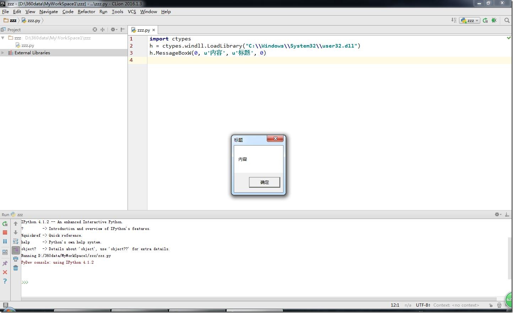Click zzz.py in navigation breadcrumb
Screen dimensions: 513x313
[x=31, y=20]
